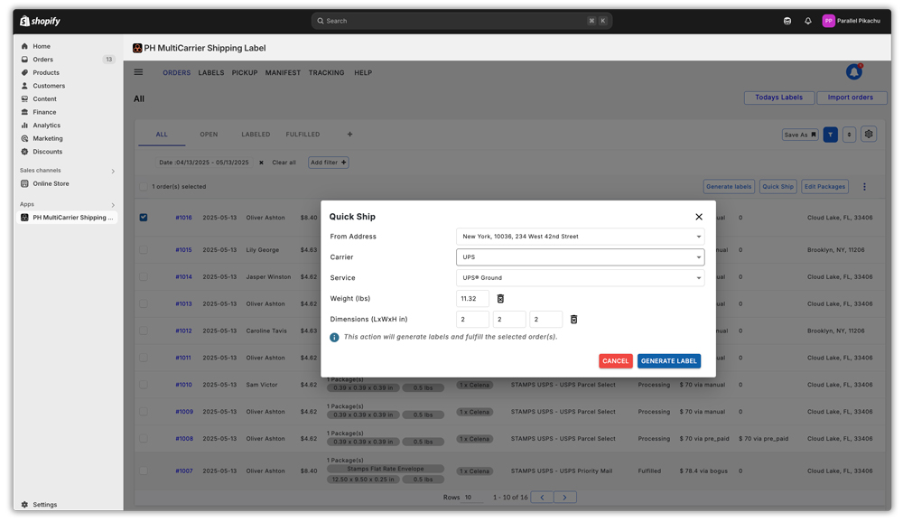Close the Quick Ship dialog

[x=699, y=217]
